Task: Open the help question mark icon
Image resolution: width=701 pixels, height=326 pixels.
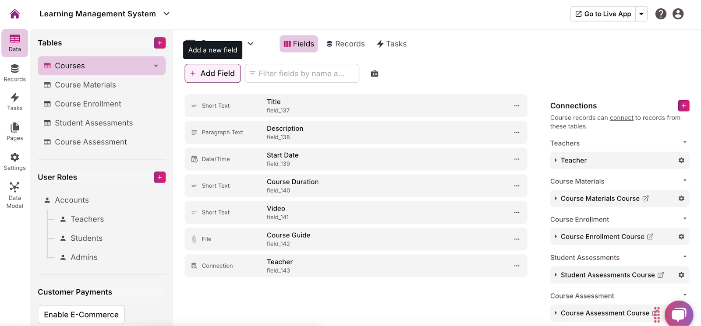Action: [x=661, y=14]
